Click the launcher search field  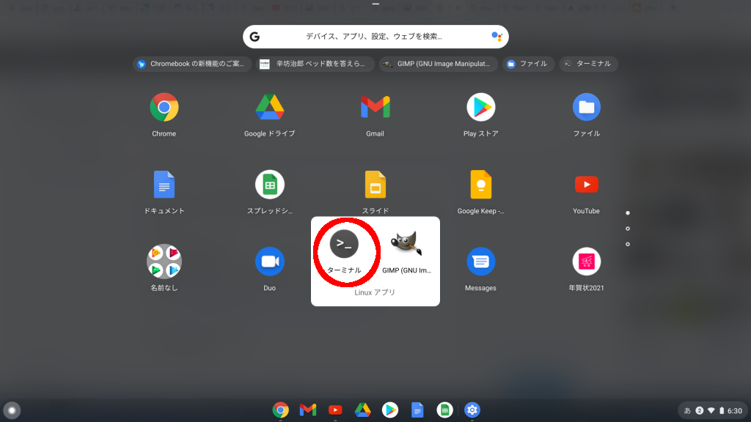pyautogui.click(x=375, y=37)
